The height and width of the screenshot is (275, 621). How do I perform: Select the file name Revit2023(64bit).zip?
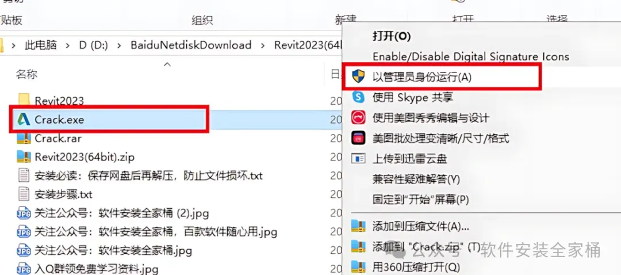coord(85,157)
